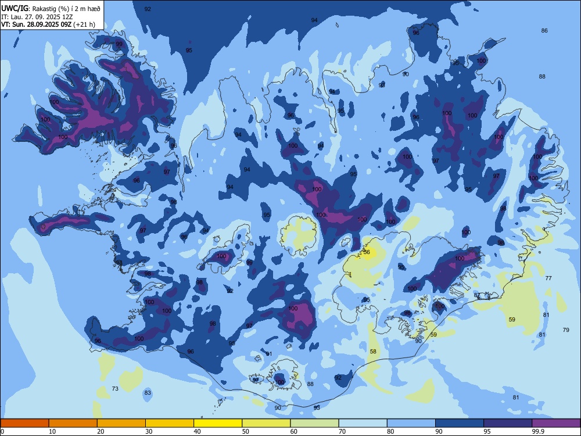Click the humidity value '87' on the coast
The width and height of the screenshot is (581, 436).
[477, 295]
